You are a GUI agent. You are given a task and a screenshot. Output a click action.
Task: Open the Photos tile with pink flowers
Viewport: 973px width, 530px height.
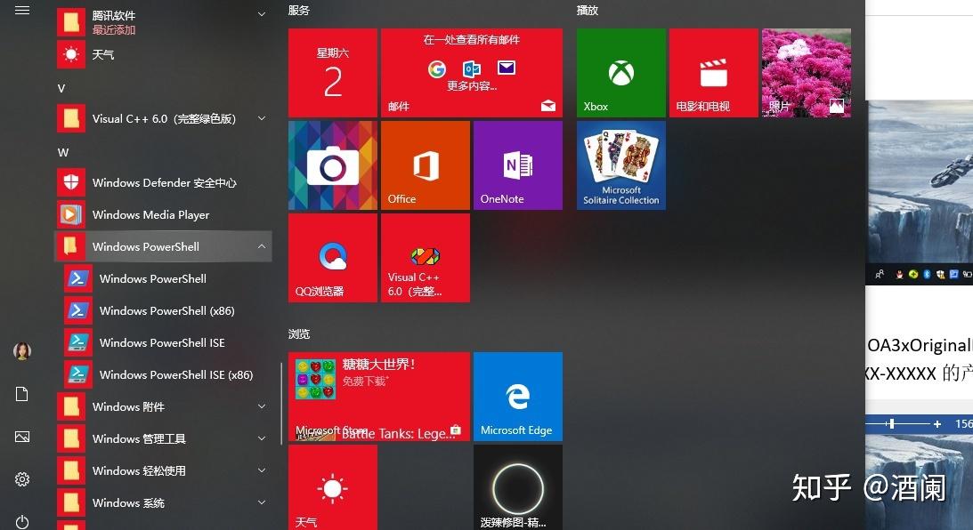(806, 73)
